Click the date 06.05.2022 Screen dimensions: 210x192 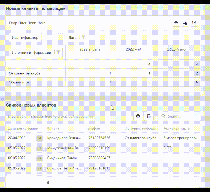coord(17,158)
